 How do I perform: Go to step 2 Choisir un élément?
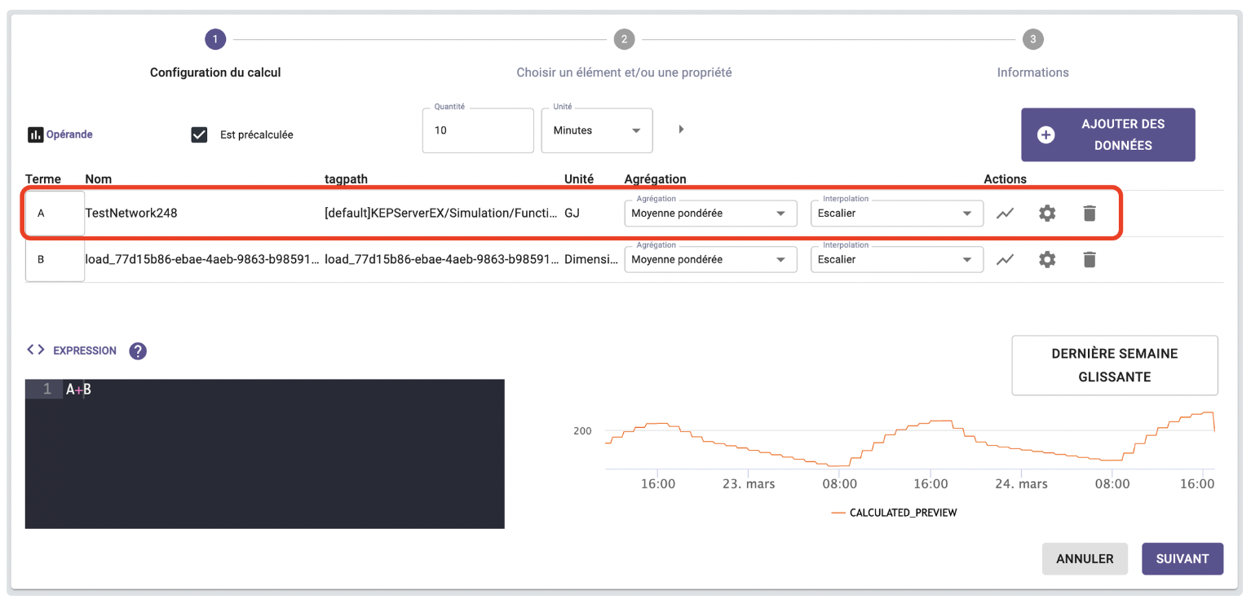pyautogui.click(x=624, y=39)
